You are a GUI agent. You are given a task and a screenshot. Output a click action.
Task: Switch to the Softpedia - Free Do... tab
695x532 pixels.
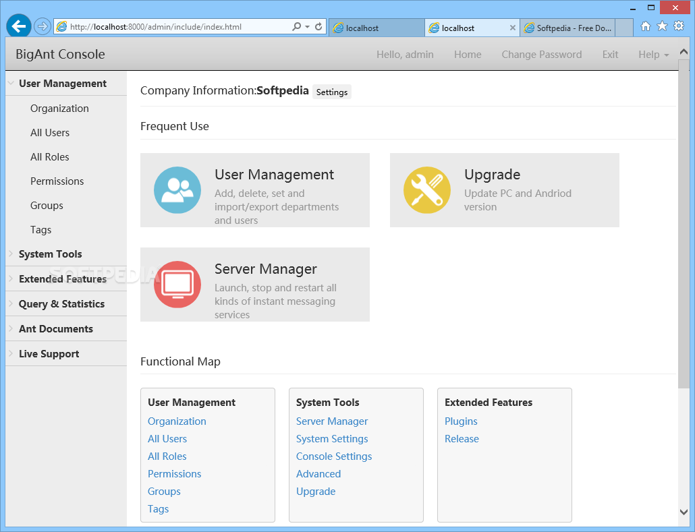point(567,28)
